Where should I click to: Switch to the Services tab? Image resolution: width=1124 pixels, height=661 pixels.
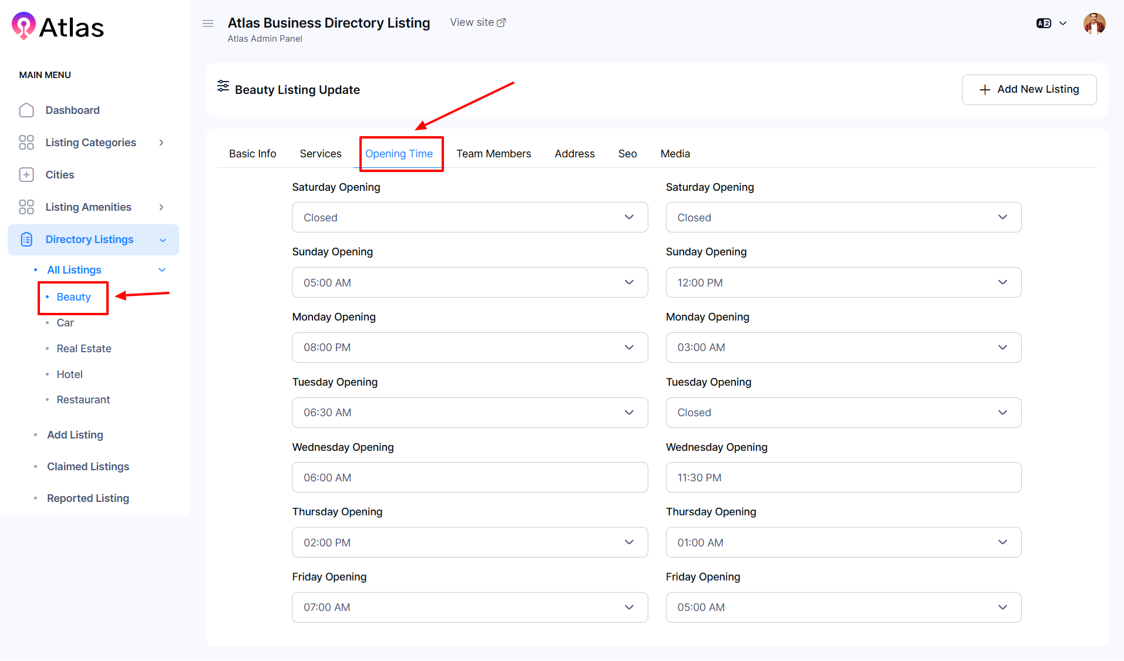[320, 154]
